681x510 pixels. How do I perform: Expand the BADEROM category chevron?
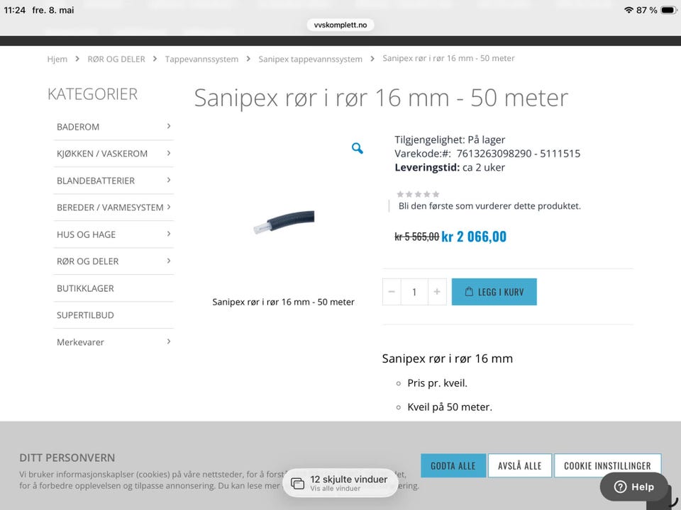coord(169,126)
